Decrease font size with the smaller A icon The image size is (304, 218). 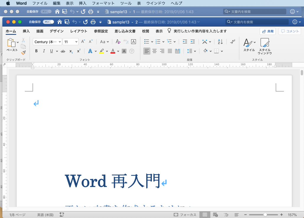91,41
